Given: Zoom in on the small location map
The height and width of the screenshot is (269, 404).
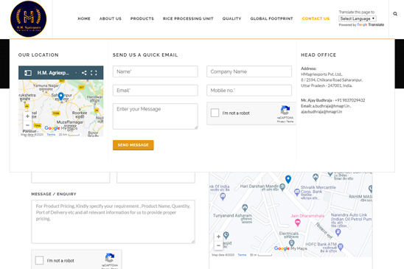Looking at the screenshot, I should [27, 116].
